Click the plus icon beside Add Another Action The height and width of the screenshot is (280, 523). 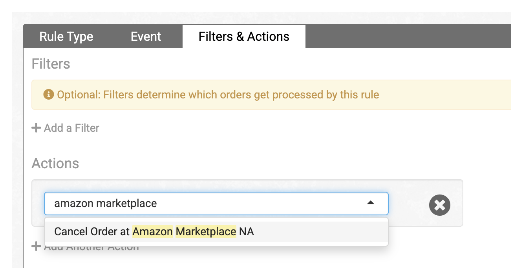point(36,247)
